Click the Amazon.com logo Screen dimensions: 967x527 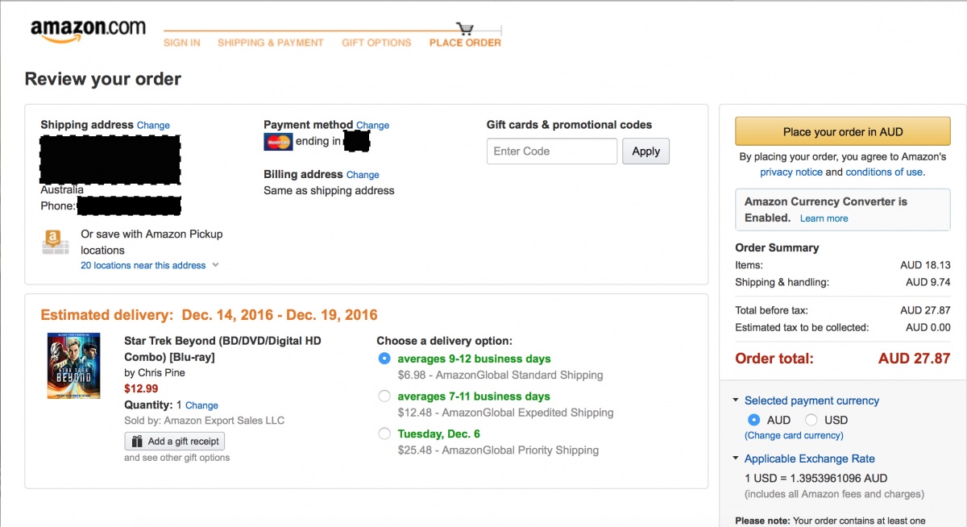pos(88,31)
